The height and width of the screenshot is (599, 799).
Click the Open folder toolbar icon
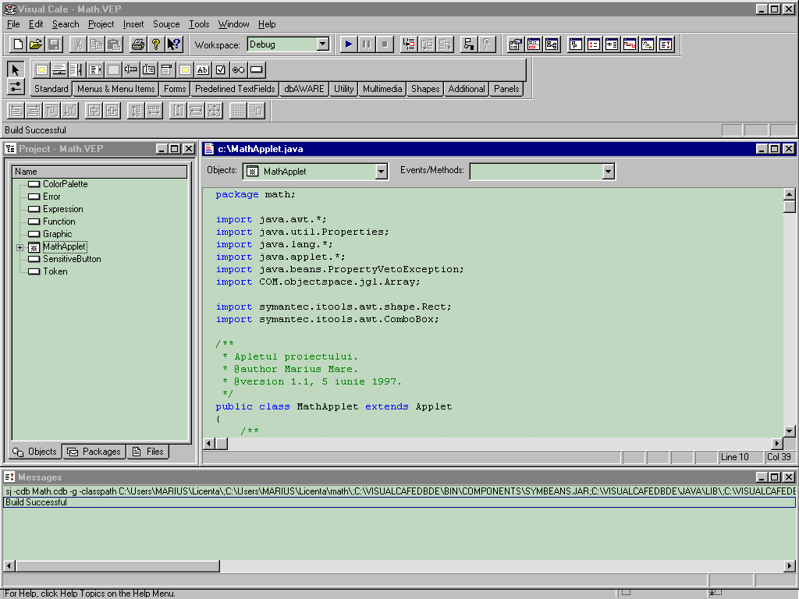[x=36, y=44]
